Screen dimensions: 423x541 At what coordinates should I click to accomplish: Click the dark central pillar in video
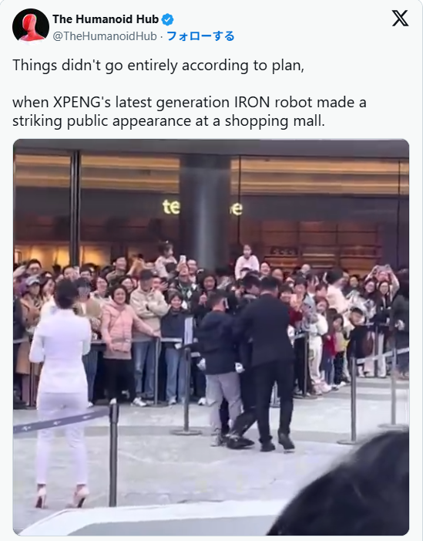click(205, 211)
